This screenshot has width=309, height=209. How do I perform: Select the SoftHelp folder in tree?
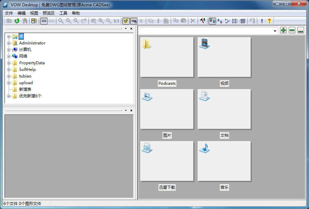pyautogui.click(x=27, y=70)
